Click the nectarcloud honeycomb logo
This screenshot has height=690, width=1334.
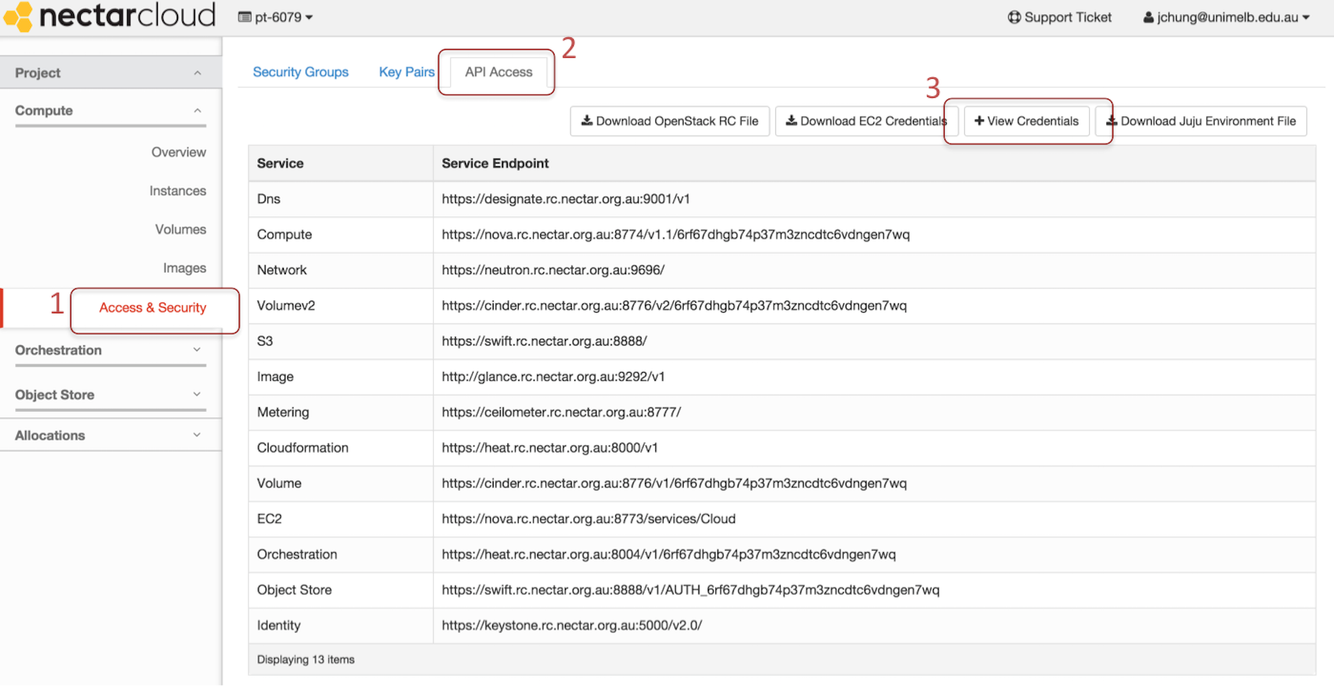(x=19, y=17)
